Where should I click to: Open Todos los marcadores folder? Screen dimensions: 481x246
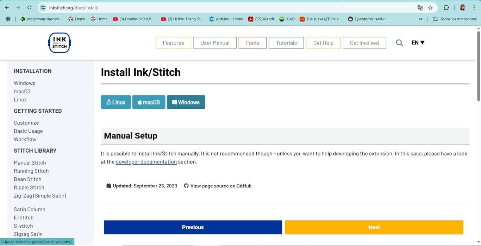[455, 19]
